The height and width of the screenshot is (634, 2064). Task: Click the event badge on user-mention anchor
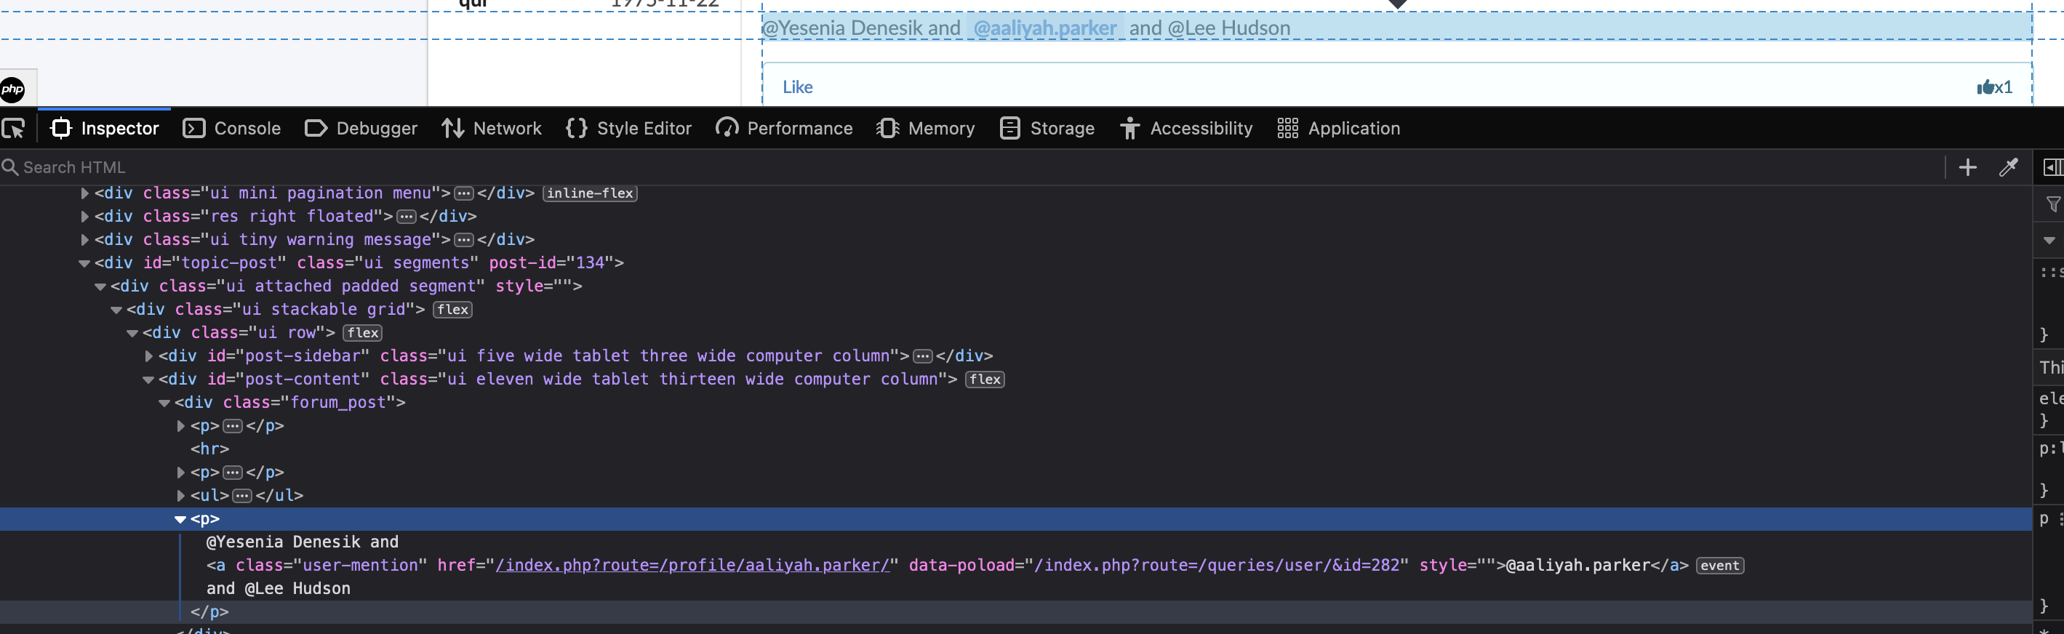point(1719,566)
